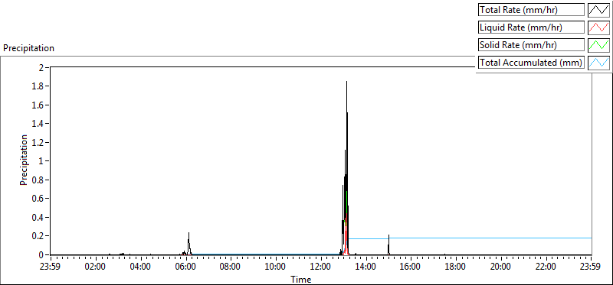This screenshot has height=285, width=613.
Task: Click the 16:00 time axis tick
Action: 411,267
